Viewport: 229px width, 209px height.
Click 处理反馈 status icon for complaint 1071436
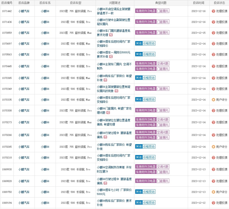(x=213, y=22)
